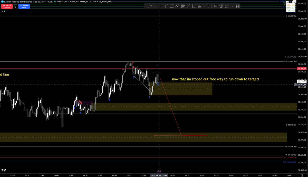Viewport: 308px width, 177px height.
Task: Select the curve tool in the drawing toolbar
Action: coord(166,6)
